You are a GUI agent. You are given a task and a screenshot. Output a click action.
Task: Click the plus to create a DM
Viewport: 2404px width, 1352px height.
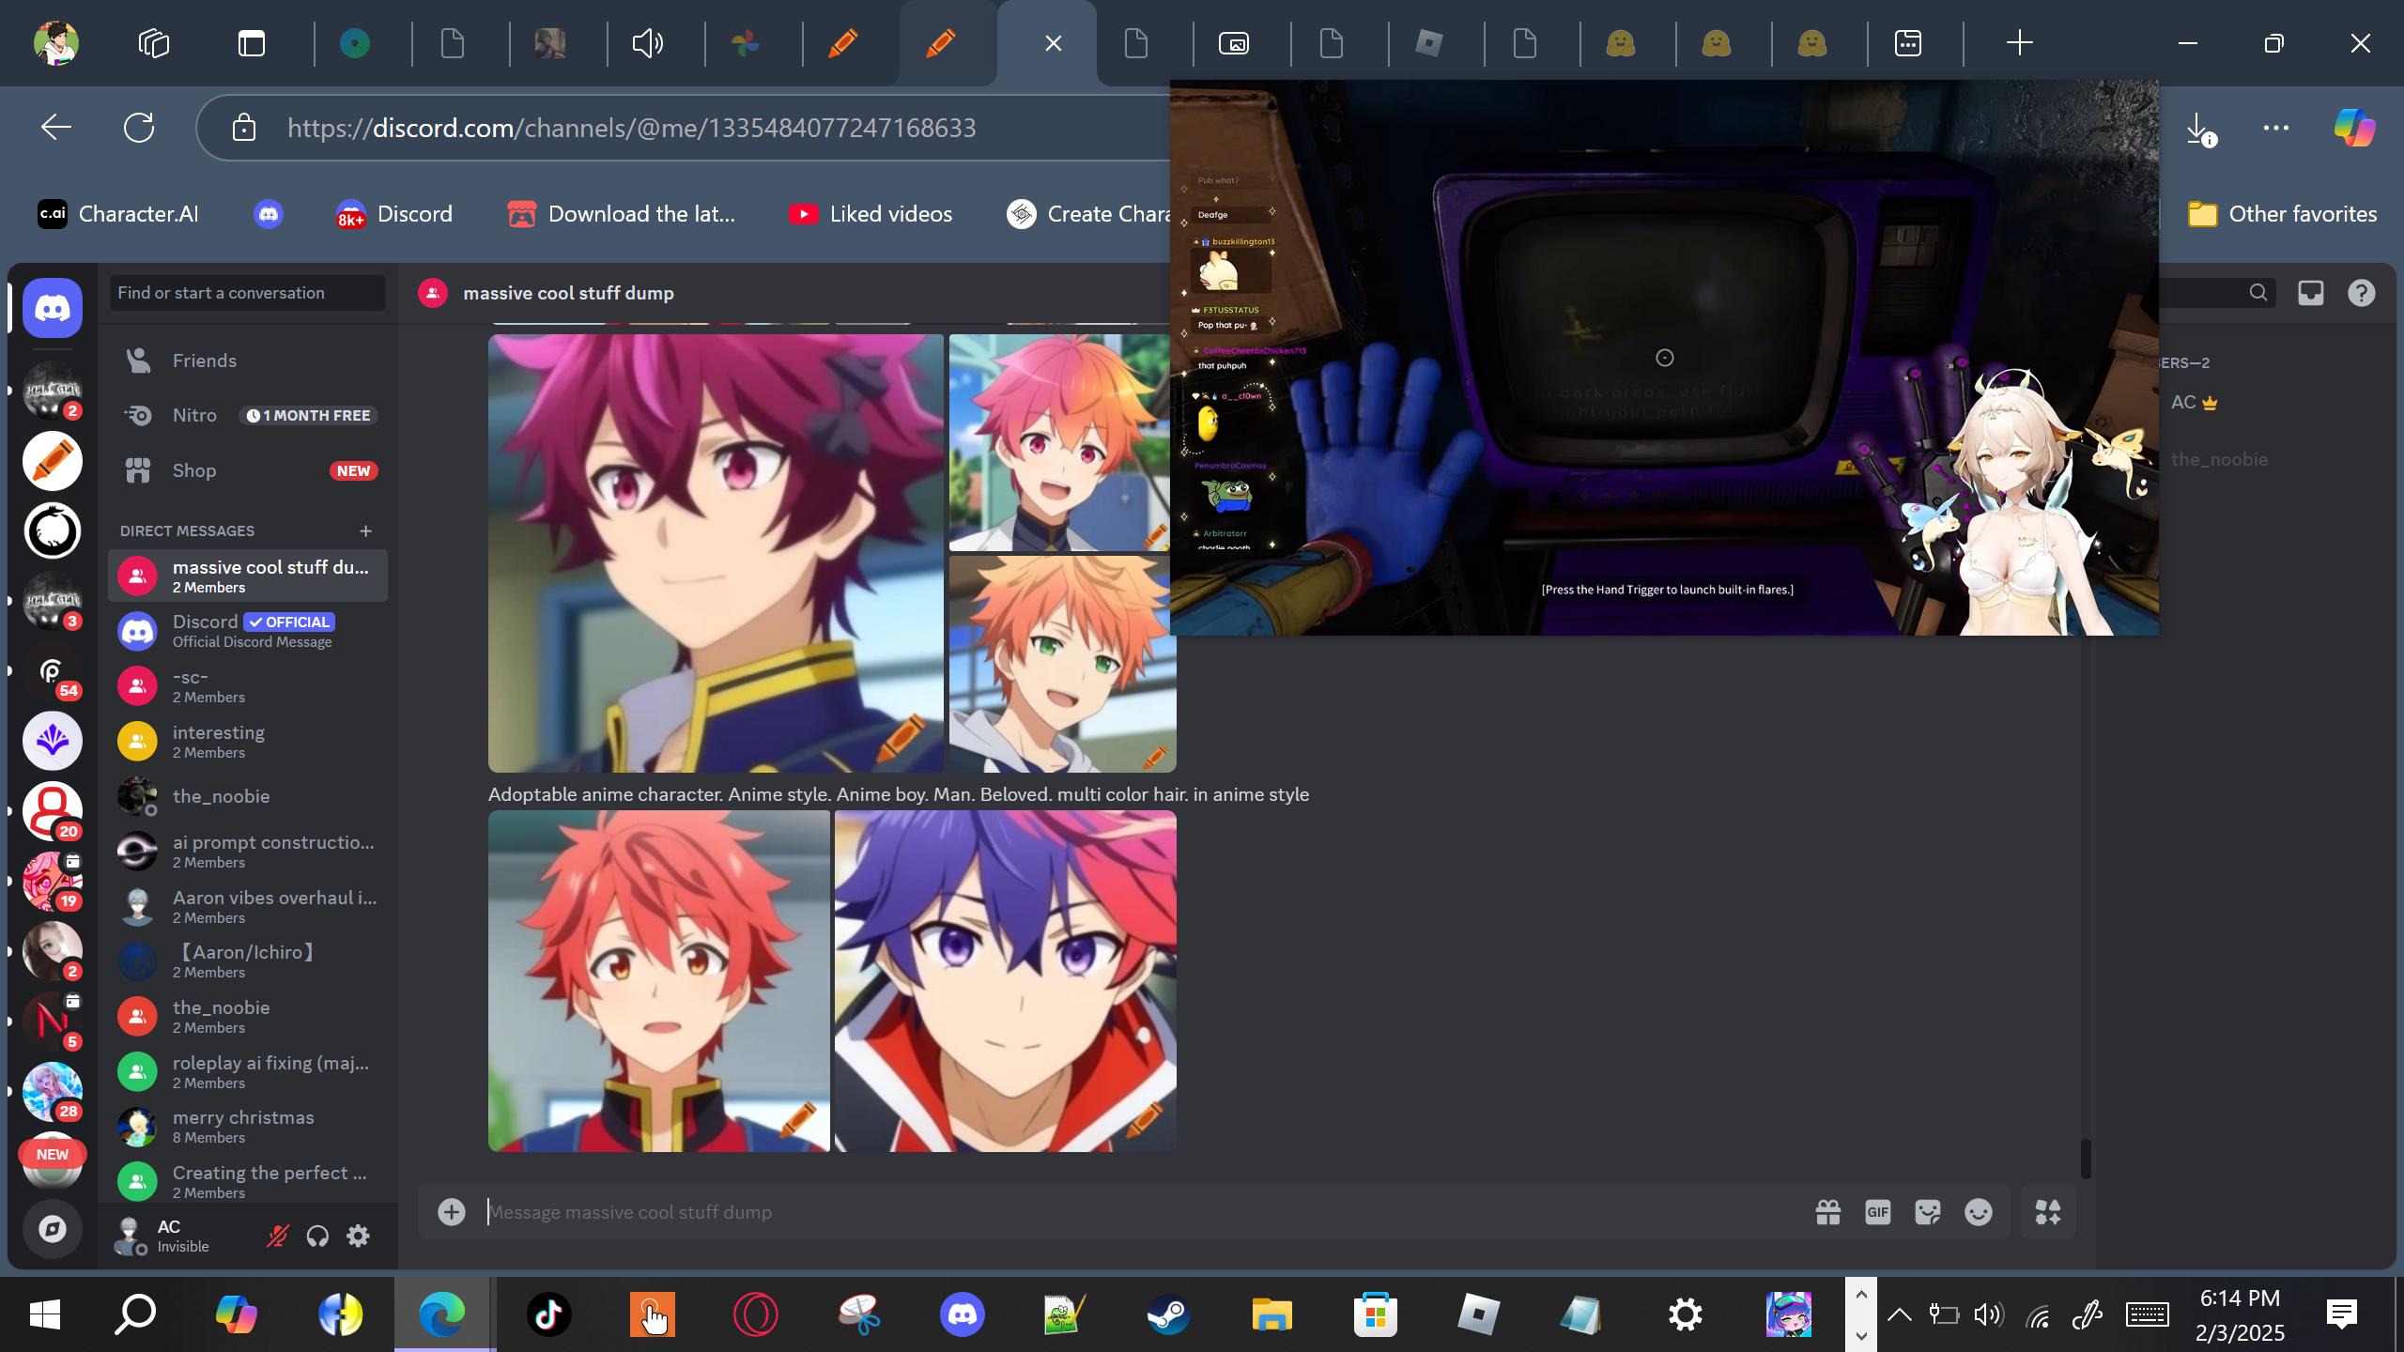point(366,531)
